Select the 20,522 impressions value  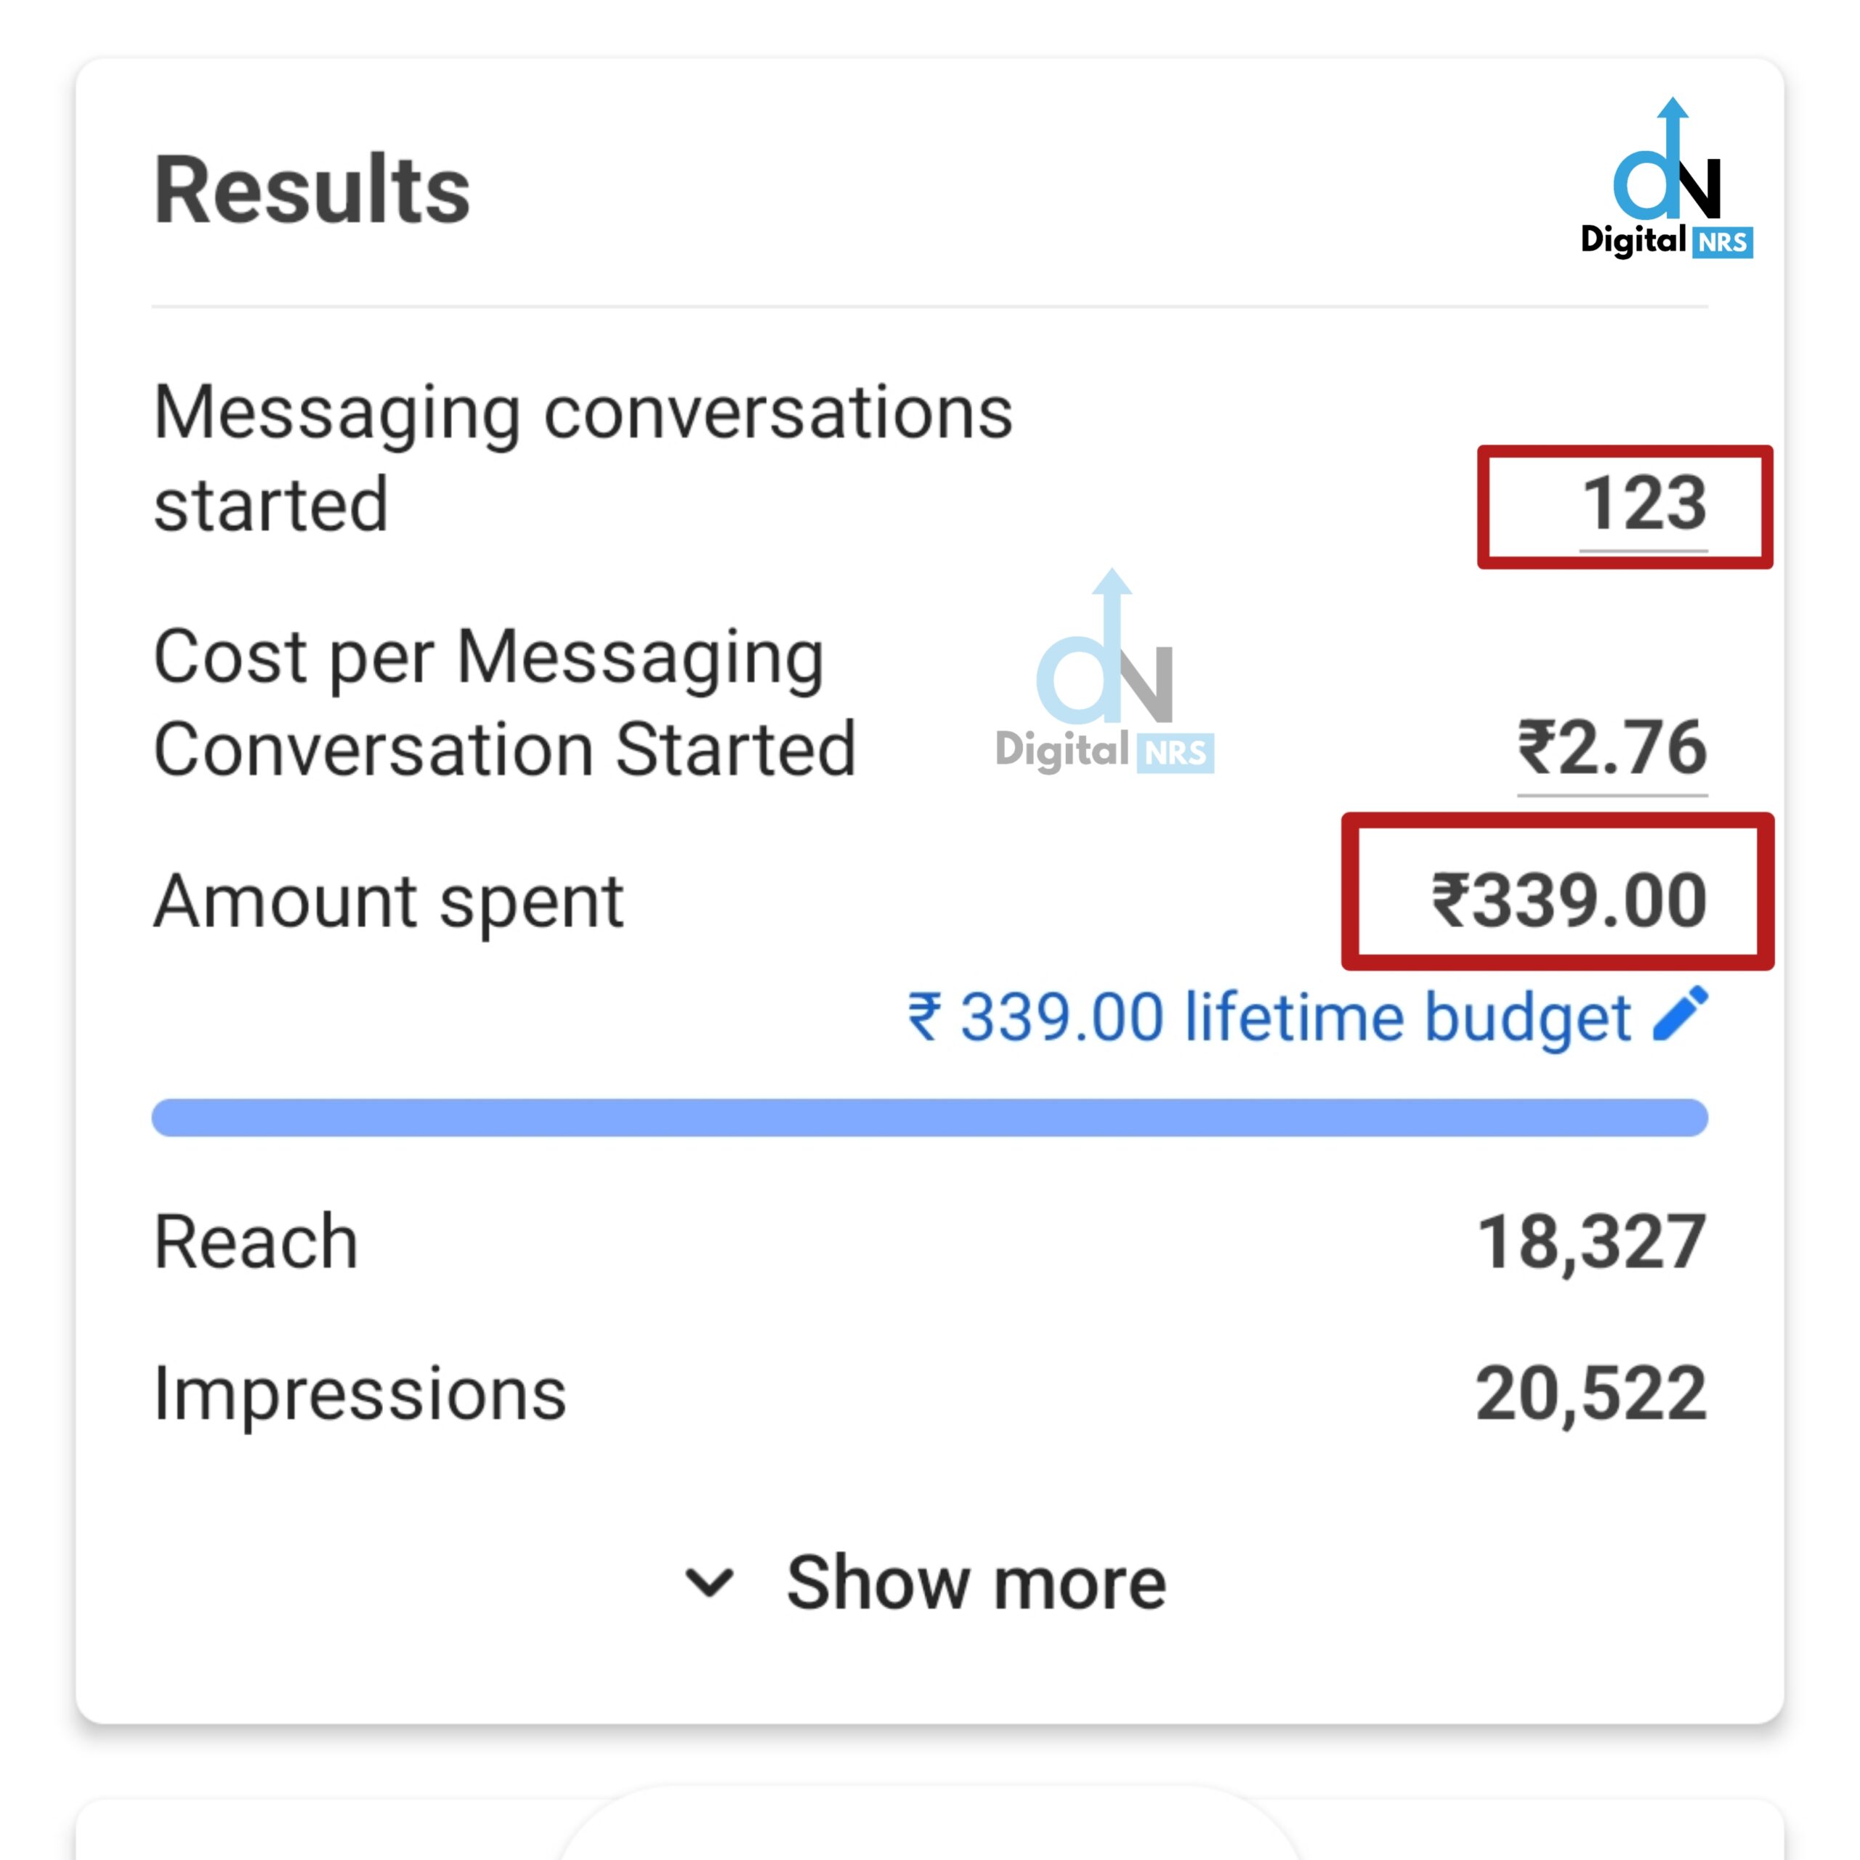coord(1590,1393)
